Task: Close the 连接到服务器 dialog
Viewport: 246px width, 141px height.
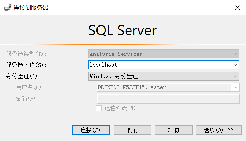Action: (x=237, y=7)
